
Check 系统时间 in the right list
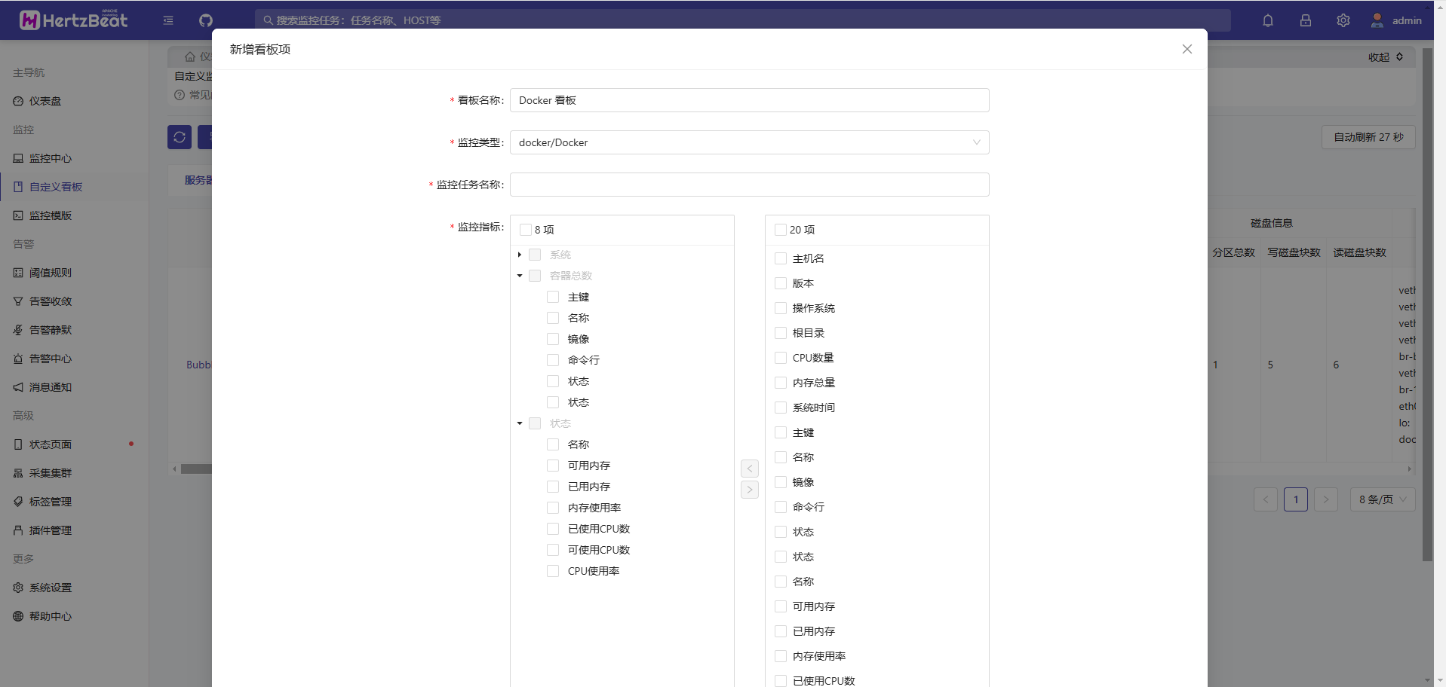[x=781, y=408]
